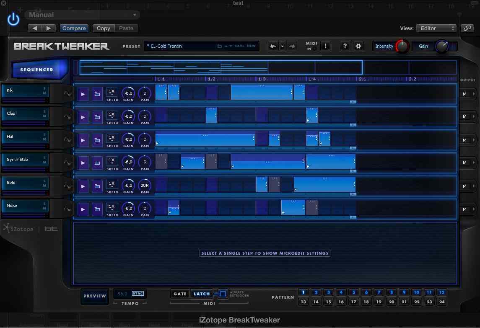Play the Clap track preview

point(83,117)
